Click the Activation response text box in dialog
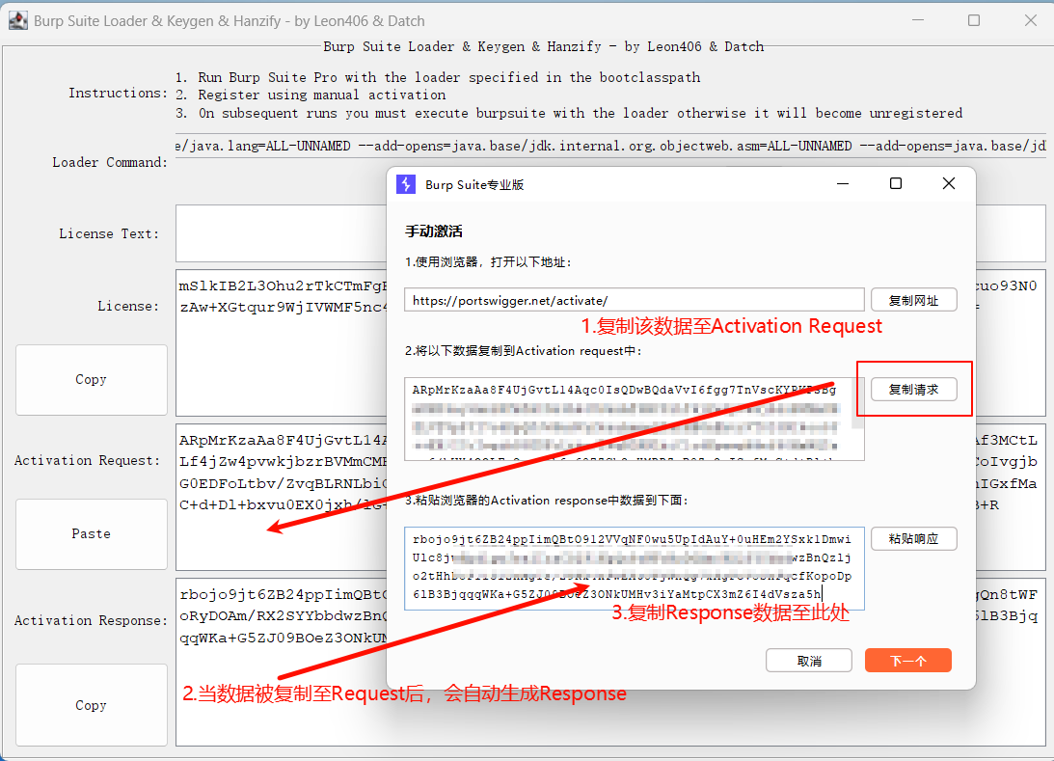1054x761 pixels. click(634, 569)
